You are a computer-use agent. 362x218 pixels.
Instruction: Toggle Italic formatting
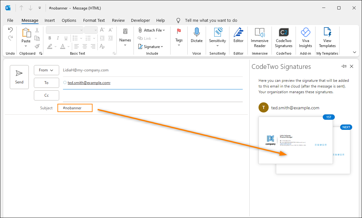pos(58,38)
